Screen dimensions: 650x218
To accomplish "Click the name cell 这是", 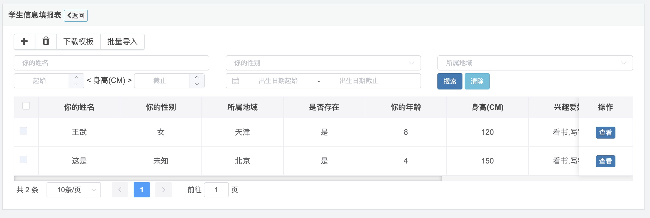I will (x=79, y=161).
